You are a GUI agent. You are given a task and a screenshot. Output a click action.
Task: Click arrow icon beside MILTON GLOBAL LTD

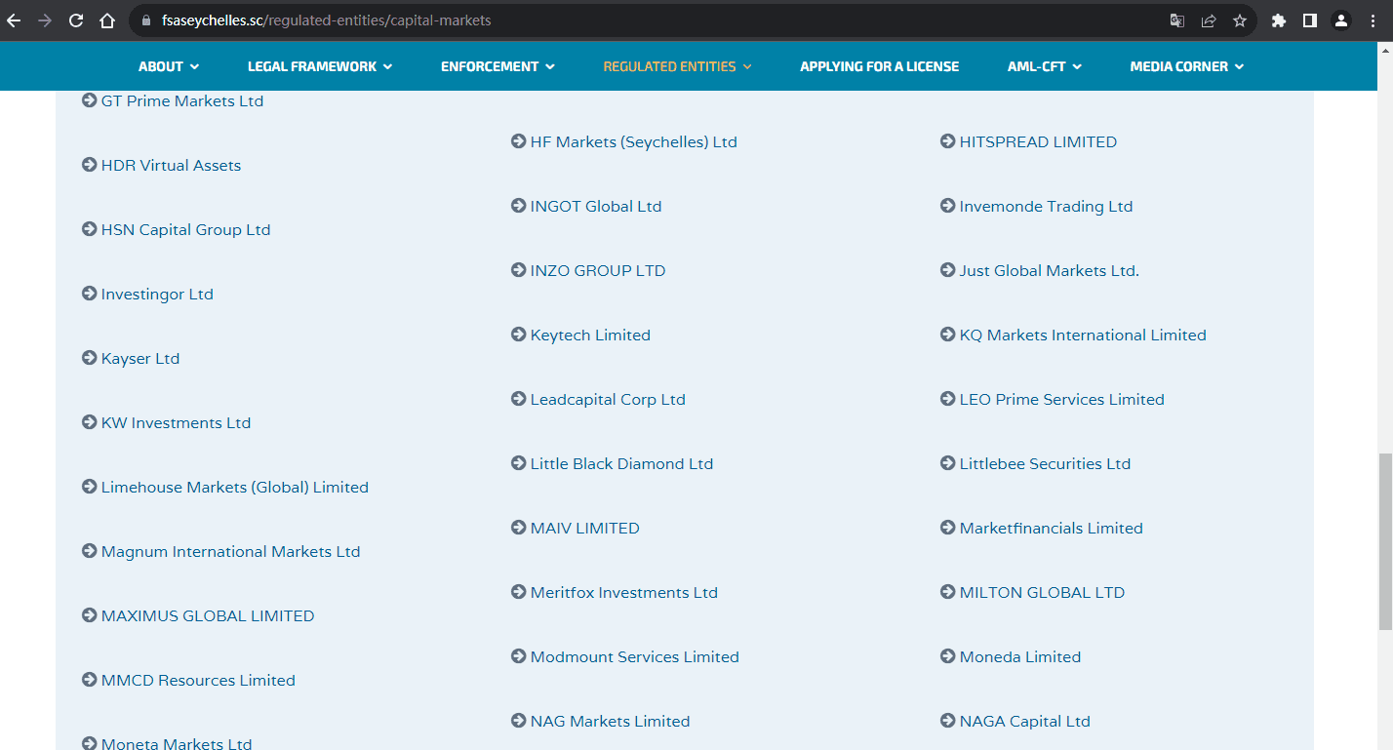[948, 592]
